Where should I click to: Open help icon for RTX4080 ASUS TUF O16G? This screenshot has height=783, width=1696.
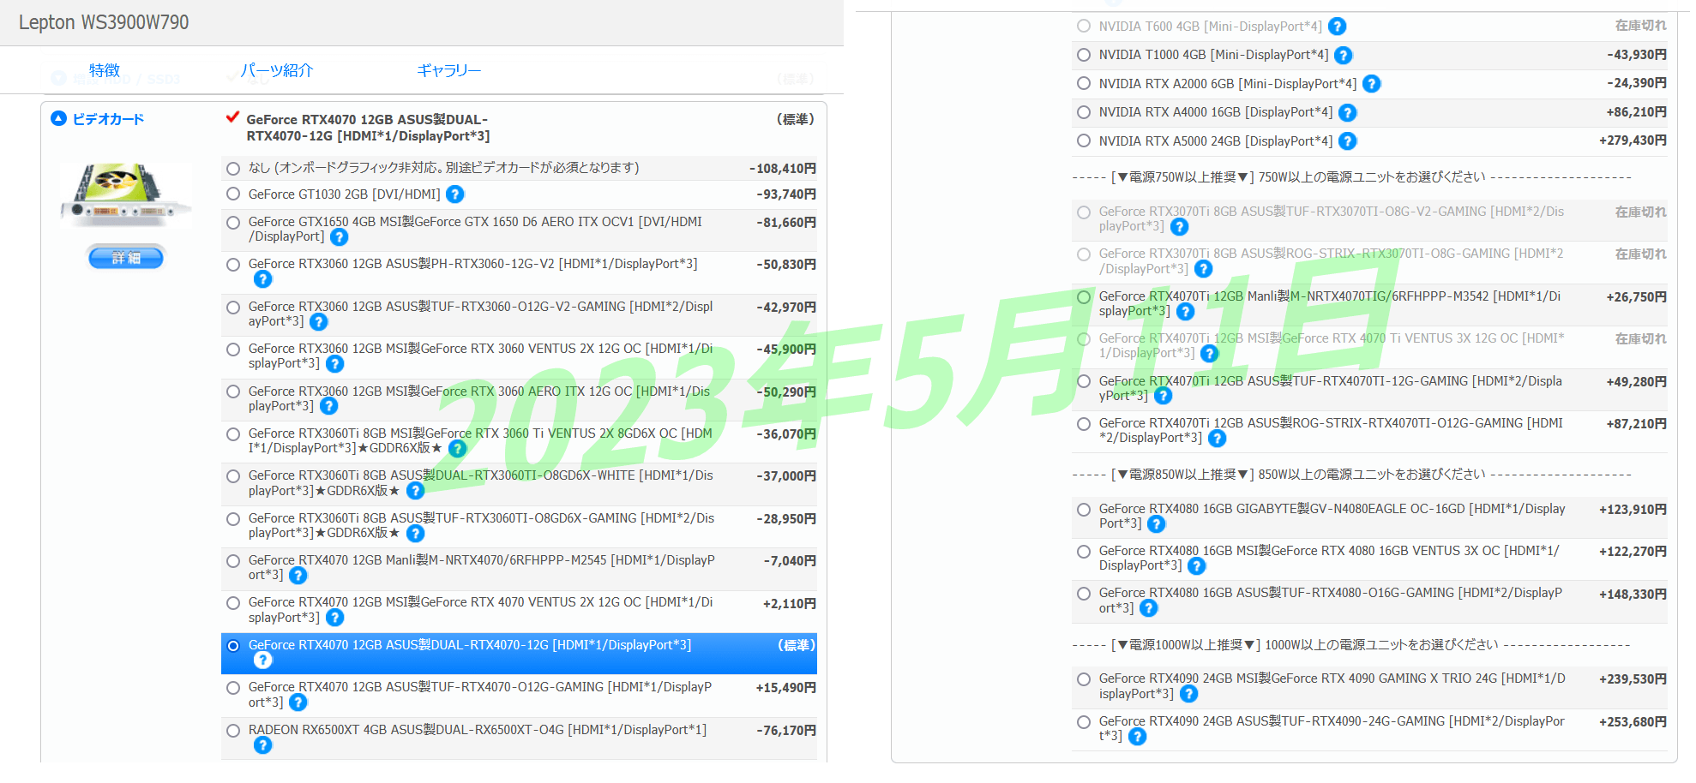pyautogui.click(x=1149, y=608)
